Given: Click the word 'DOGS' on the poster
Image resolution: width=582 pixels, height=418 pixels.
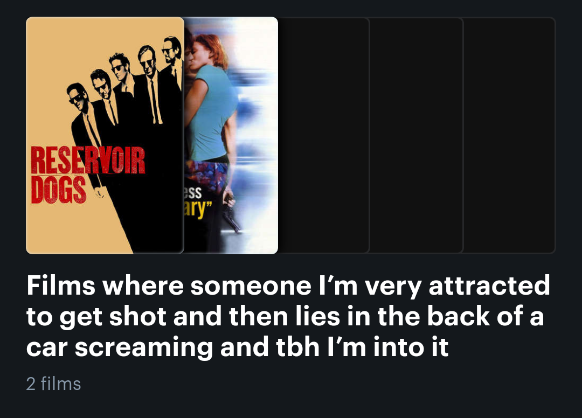Looking at the screenshot, I should coord(59,190).
